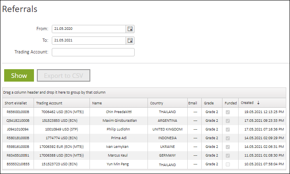Open the To date calendar picker
The height and width of the screenshot is (174, 290).
point(130,41)
